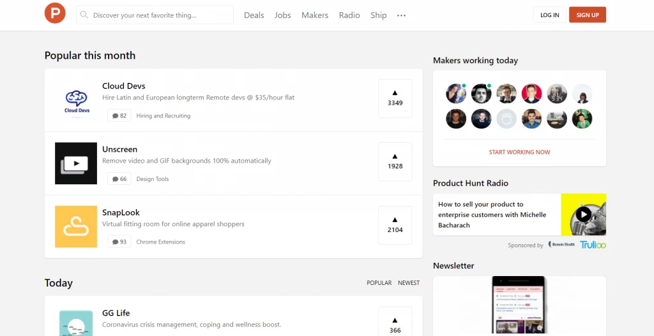Read the Unscreen description about GIF backgrounds
Screen dimensions: 654x336
coord(186,161)
